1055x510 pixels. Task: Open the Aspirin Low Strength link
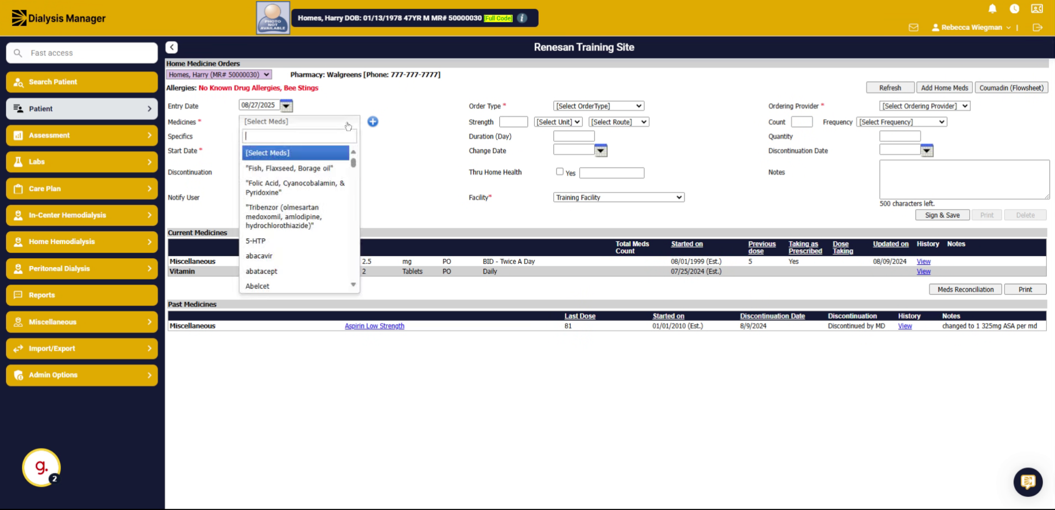[x=374, y=326]
